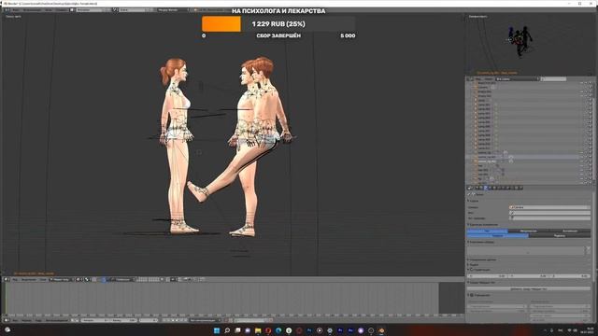Click the gravity X value field
The image size is (598, 336).
pos(488,276)
